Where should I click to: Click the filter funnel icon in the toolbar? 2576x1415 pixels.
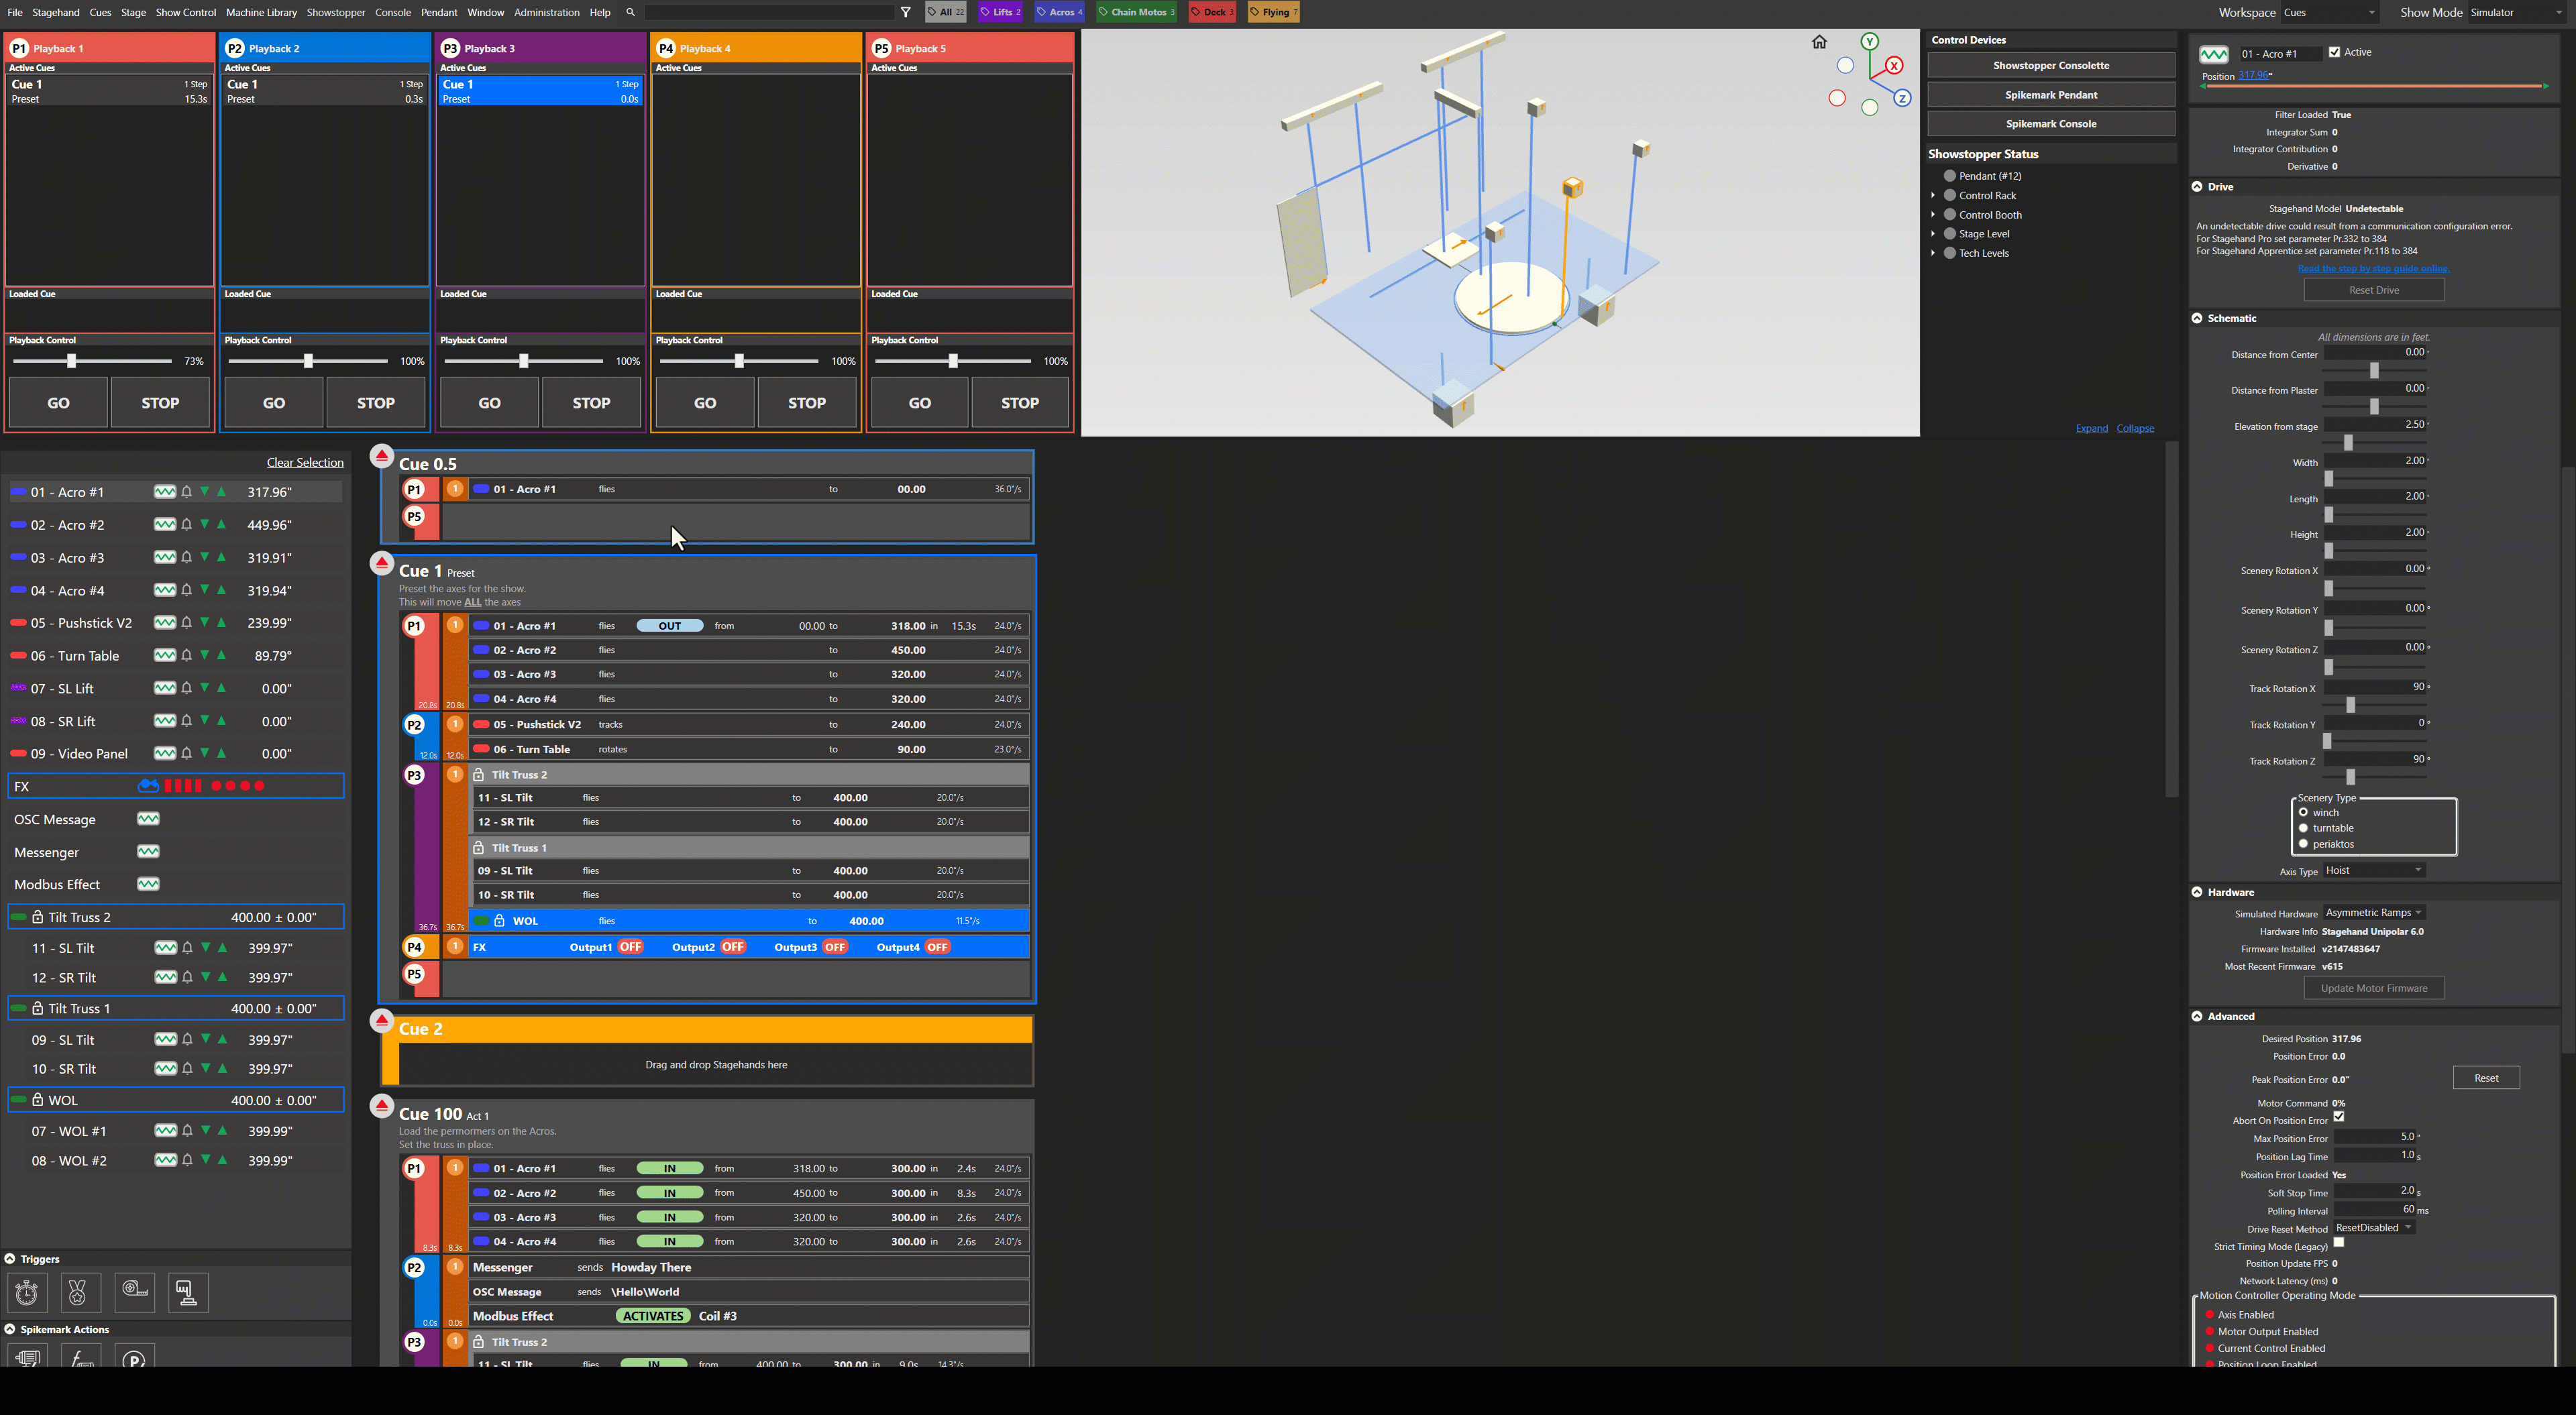click(x=905, y=12)
